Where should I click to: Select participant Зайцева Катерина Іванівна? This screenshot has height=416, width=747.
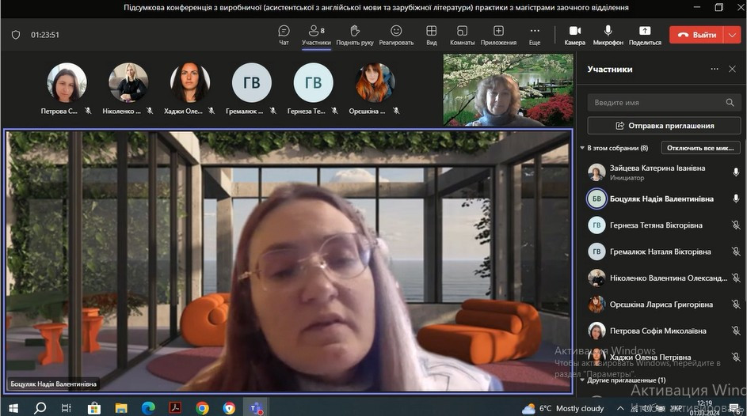(663, 172)
